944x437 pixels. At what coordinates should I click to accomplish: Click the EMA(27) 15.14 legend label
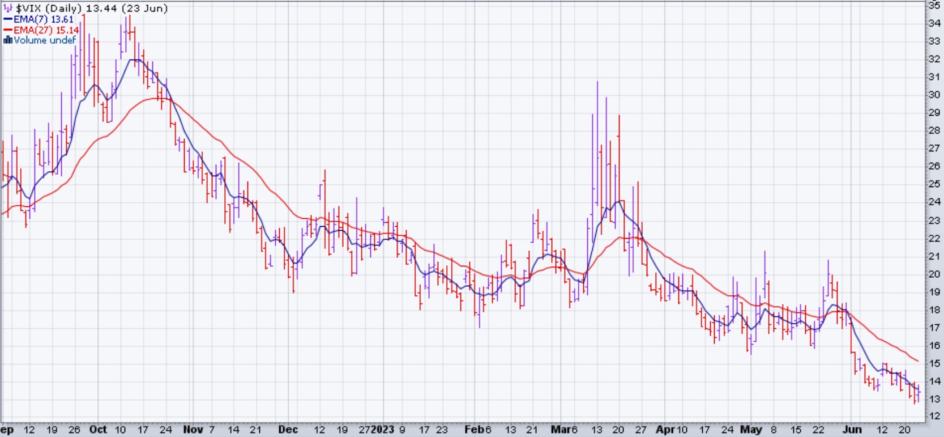click(46, 30)
